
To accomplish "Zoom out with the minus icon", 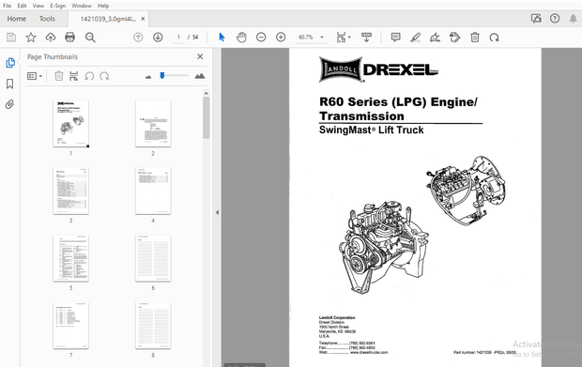I will [261, 38].
